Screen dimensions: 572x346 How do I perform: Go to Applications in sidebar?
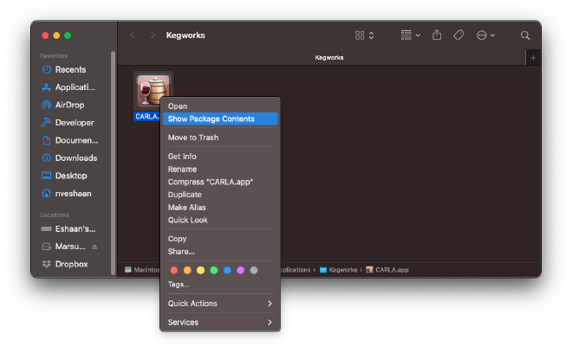[68, 87]
